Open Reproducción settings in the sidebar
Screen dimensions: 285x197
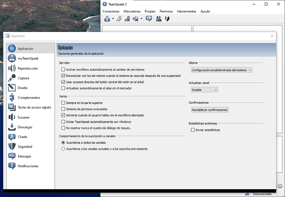click(28, 68)
